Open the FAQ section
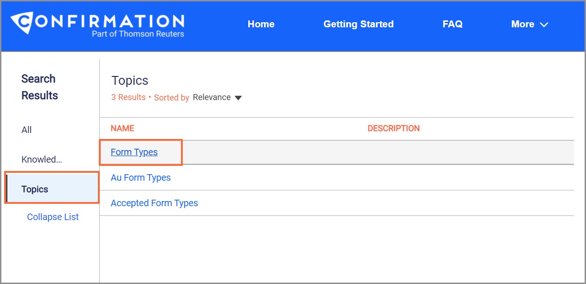The height and width of the screenshot is (284, 586). pyautogui.click(x=452, y=24)
